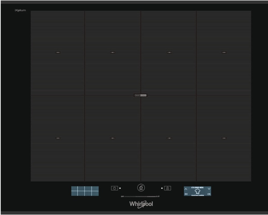Toggle the control lock padlock key

tap(167, 188)
